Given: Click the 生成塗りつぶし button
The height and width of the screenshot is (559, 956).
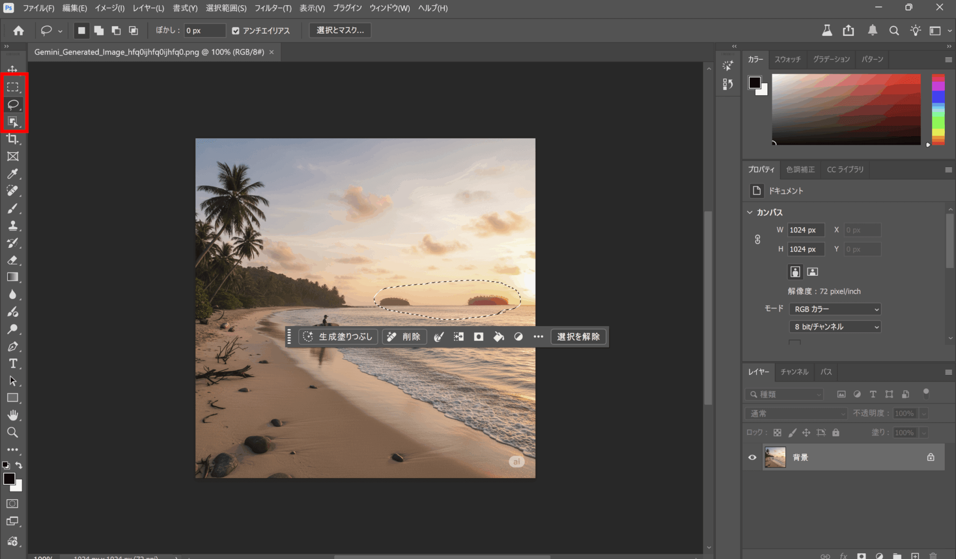Looking at the screenshot, I should (338, 336).
